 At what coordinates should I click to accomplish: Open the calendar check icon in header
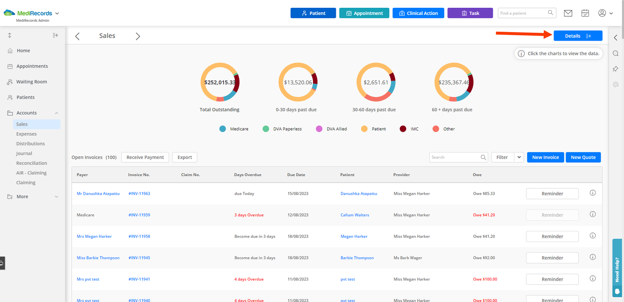pyautogui.click(x=585, y=13)
